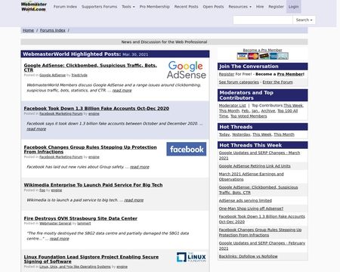Open Forum Index in navigation bar
This screenshot has width=340, height=272.
pyautogui.click(x=65, y=7)
